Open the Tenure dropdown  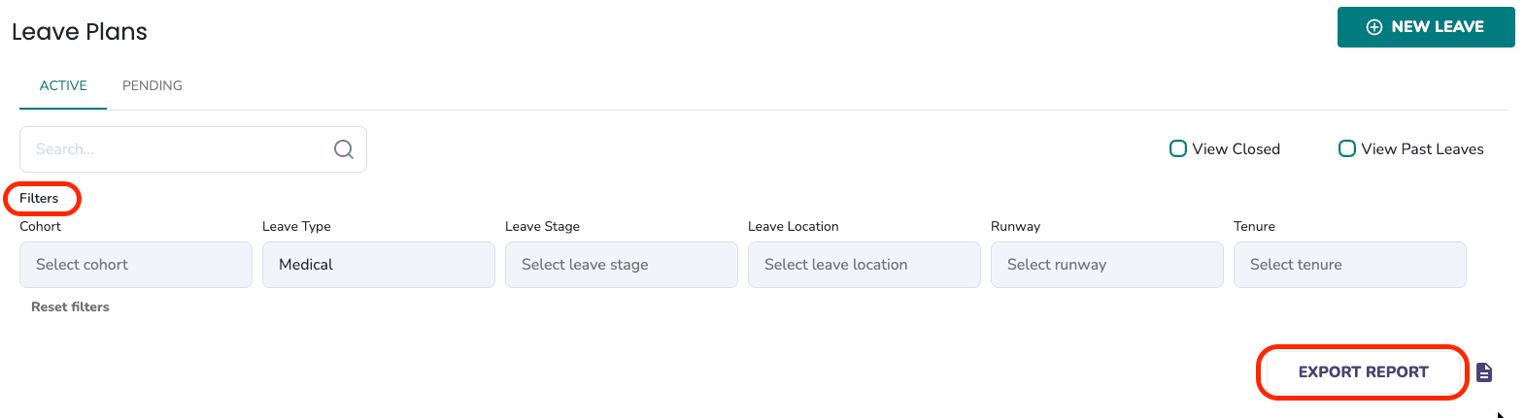[x=1350, y=265]
